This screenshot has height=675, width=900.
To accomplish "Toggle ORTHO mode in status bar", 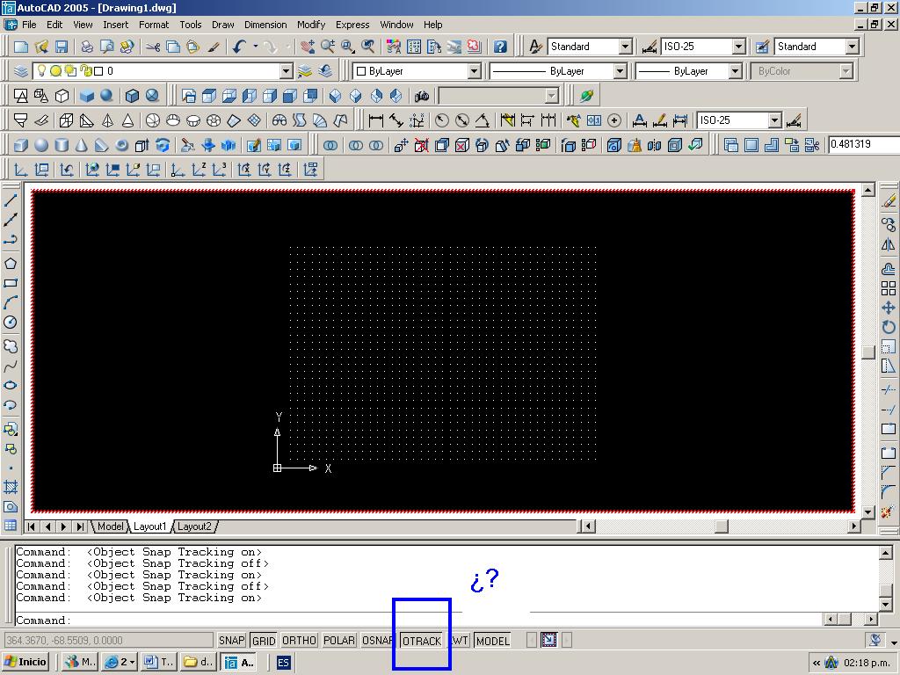I will pos(299,640).
